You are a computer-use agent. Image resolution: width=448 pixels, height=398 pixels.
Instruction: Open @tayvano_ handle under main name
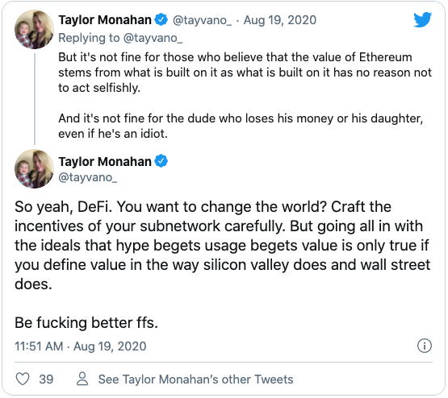pos(88,177)
